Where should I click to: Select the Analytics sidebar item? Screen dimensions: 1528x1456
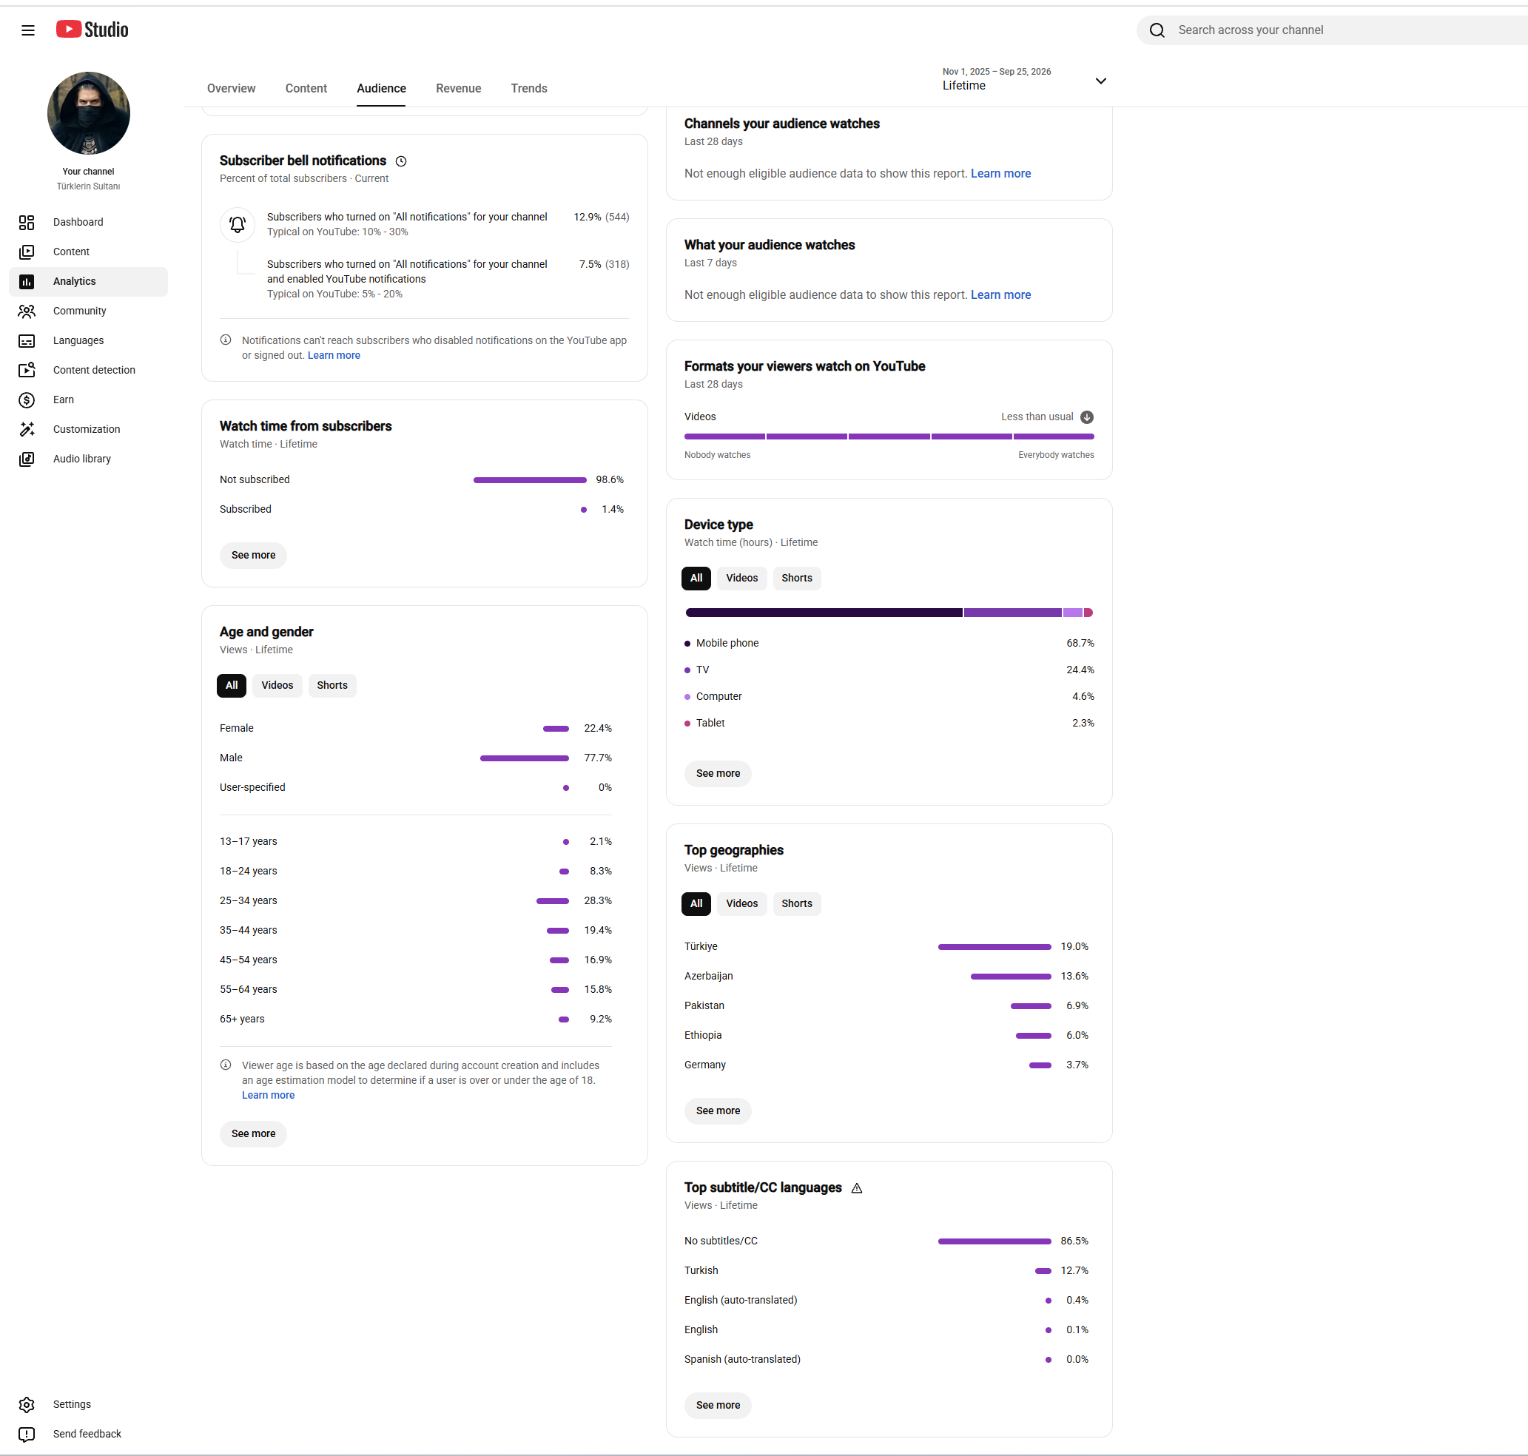click(89, 281)
